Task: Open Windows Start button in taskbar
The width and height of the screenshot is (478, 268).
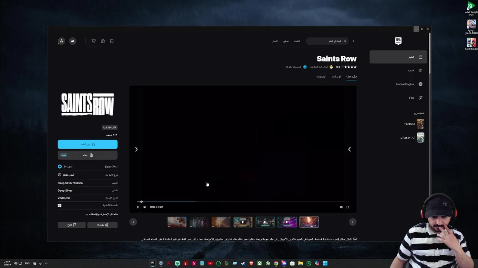Action: [325, 264]
